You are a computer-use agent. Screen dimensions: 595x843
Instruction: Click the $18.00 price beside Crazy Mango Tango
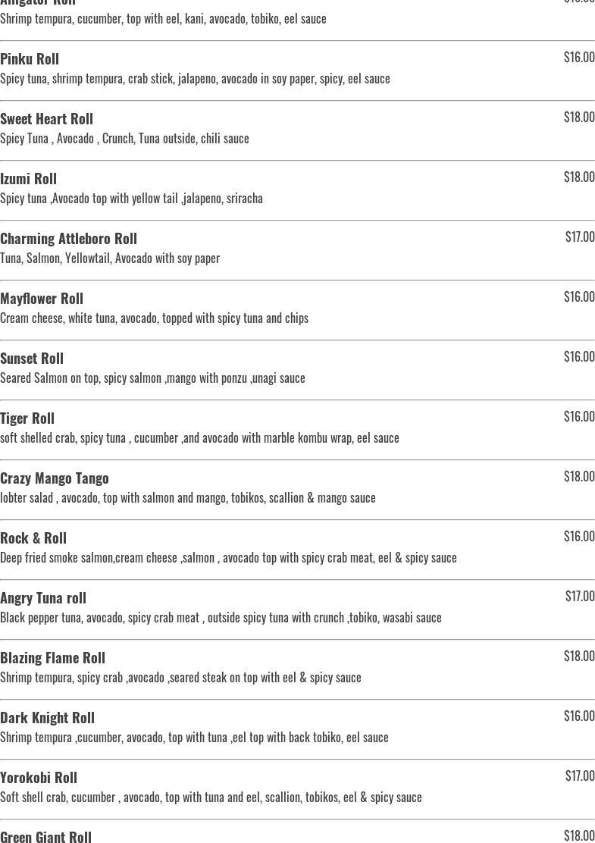click(579, 476)
